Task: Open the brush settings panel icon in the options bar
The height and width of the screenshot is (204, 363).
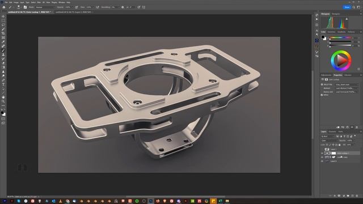Action: pos(25,7)
